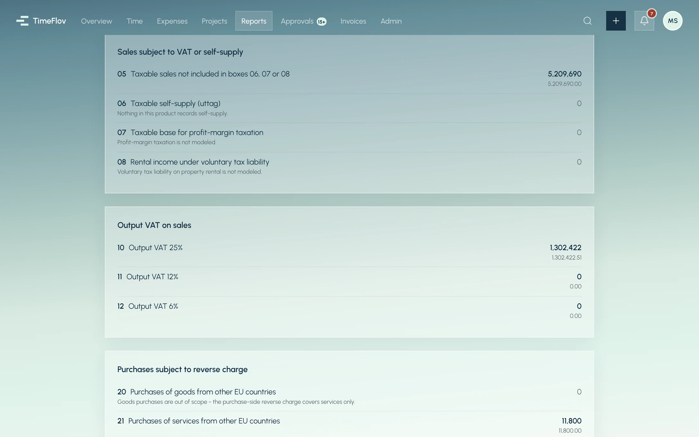Viewport: 699px width, 437px height.
Task: Go to the Invoices tab
Action: point(353,21)
